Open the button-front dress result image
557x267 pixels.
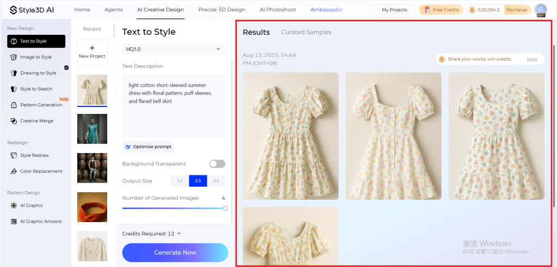tap(394, 136)
